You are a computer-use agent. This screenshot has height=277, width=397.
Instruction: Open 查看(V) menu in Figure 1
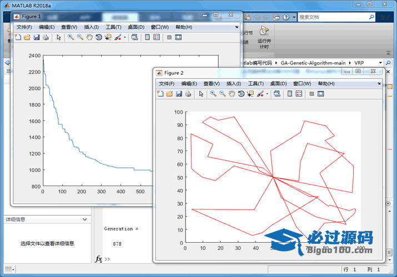69,27
